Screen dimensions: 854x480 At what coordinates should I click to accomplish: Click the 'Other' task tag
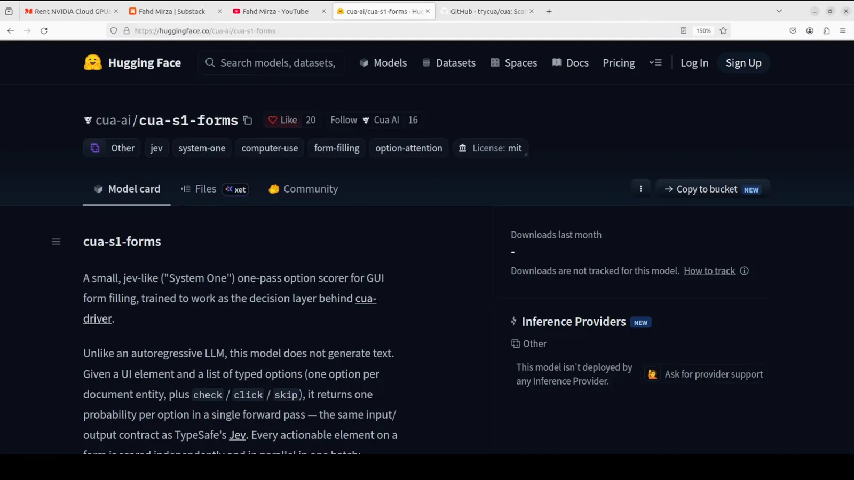click(112, 148)
